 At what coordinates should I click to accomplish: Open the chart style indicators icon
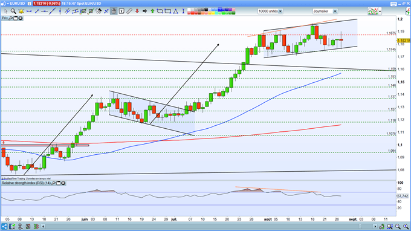click(373, 11)
